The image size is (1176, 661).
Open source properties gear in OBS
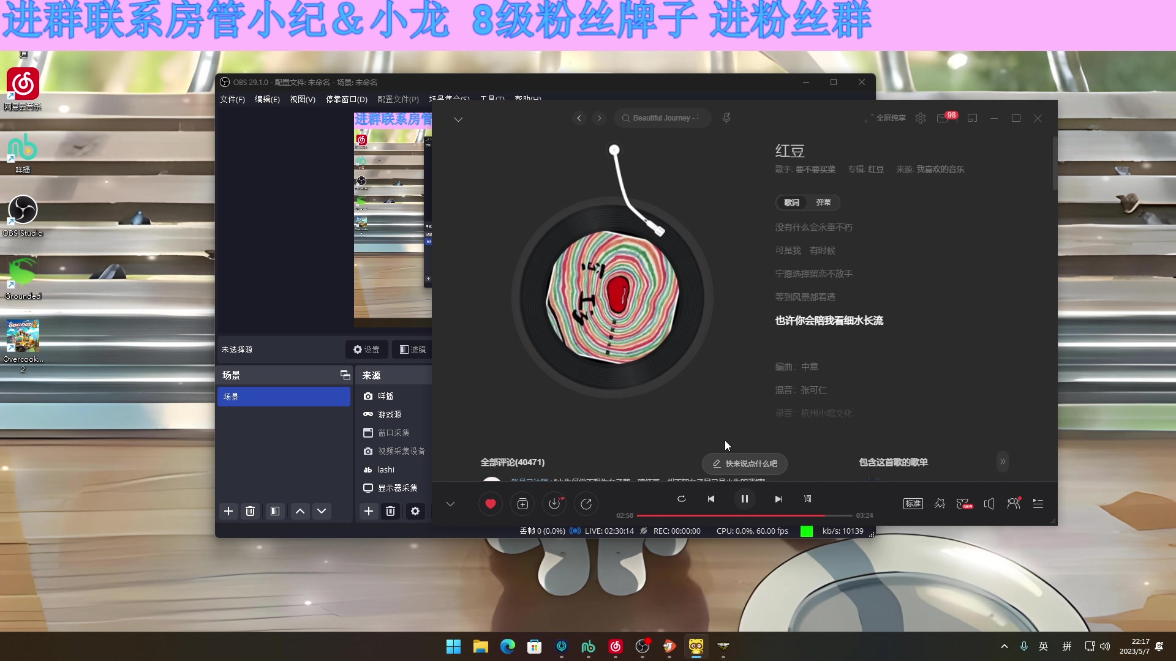[415, 511]
